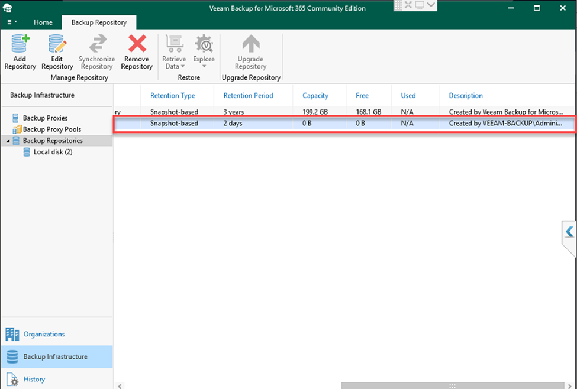Sort repositories by Capacity column
The width and height of the screenshot is (577, 389).
[x=315, y=95]
